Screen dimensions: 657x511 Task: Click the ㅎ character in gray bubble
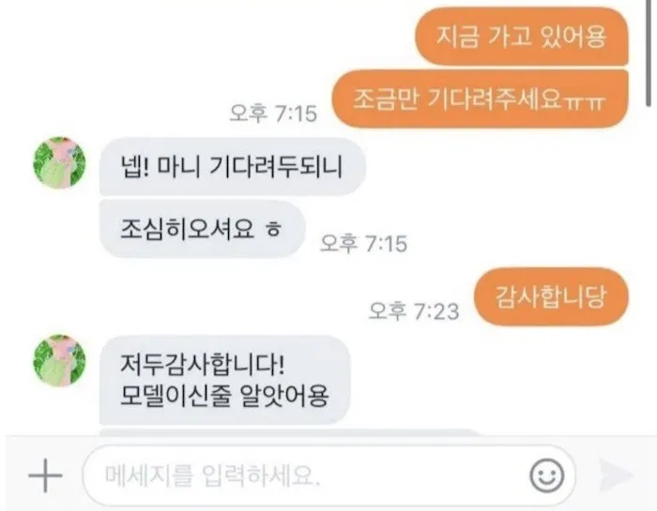[x=273, y=230]
